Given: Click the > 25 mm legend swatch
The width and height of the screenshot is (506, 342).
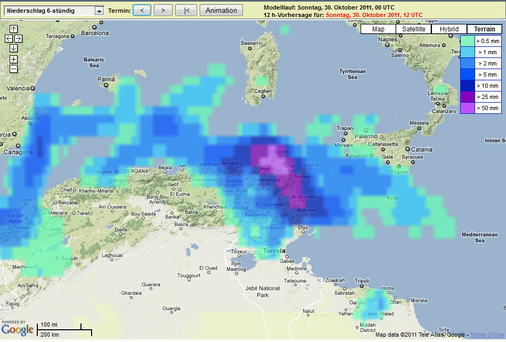Looking at the screenshot, I should (467, 97).
